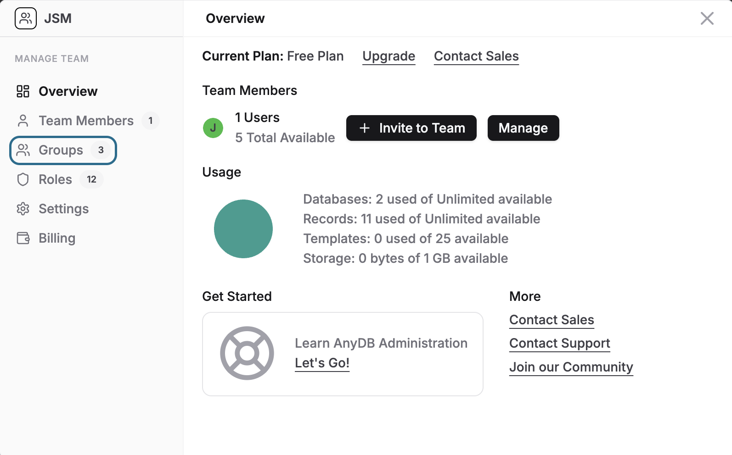The image size is (732, 455).
Task: Click the Roles shield icon
Action: (x=23, y=179)
